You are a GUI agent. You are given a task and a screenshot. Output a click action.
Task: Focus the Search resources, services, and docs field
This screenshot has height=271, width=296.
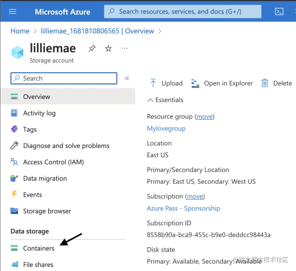coord(182,11)
